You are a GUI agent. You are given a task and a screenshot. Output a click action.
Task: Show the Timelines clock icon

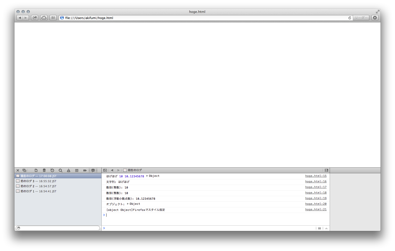(x=52, y=170)
